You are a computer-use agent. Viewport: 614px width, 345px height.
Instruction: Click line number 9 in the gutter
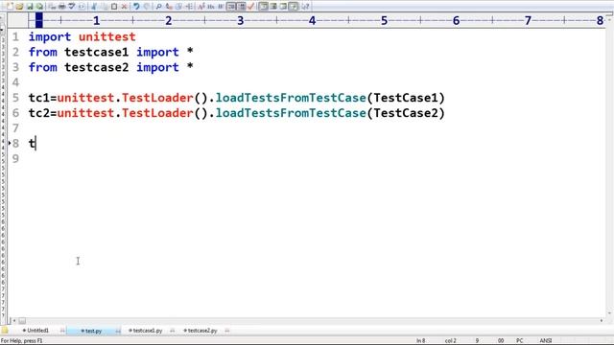[15, 159]
